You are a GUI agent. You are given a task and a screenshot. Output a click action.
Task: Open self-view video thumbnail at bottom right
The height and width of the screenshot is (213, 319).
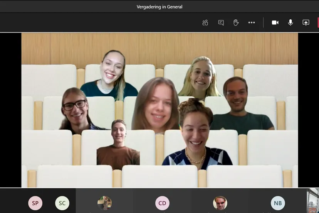point(312,201)
